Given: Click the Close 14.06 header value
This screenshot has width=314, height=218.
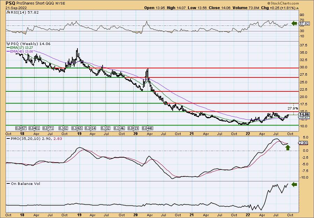Looking at the screenshot, I should click(x=219, y=8).
